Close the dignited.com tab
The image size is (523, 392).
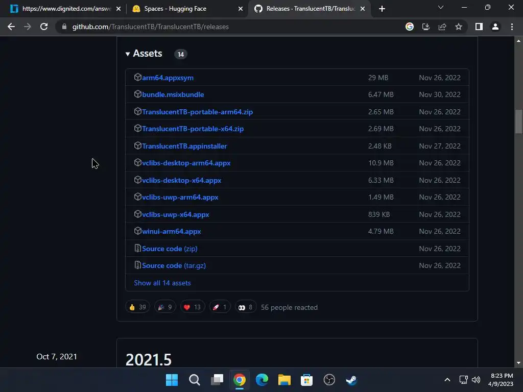coord(118,9)
